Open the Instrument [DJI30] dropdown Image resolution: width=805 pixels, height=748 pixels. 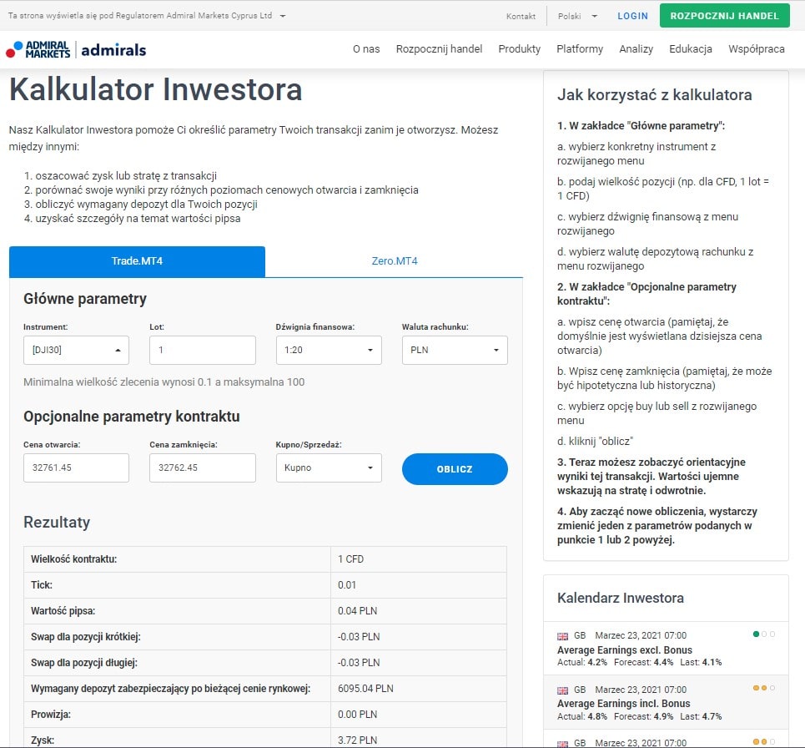76,350
